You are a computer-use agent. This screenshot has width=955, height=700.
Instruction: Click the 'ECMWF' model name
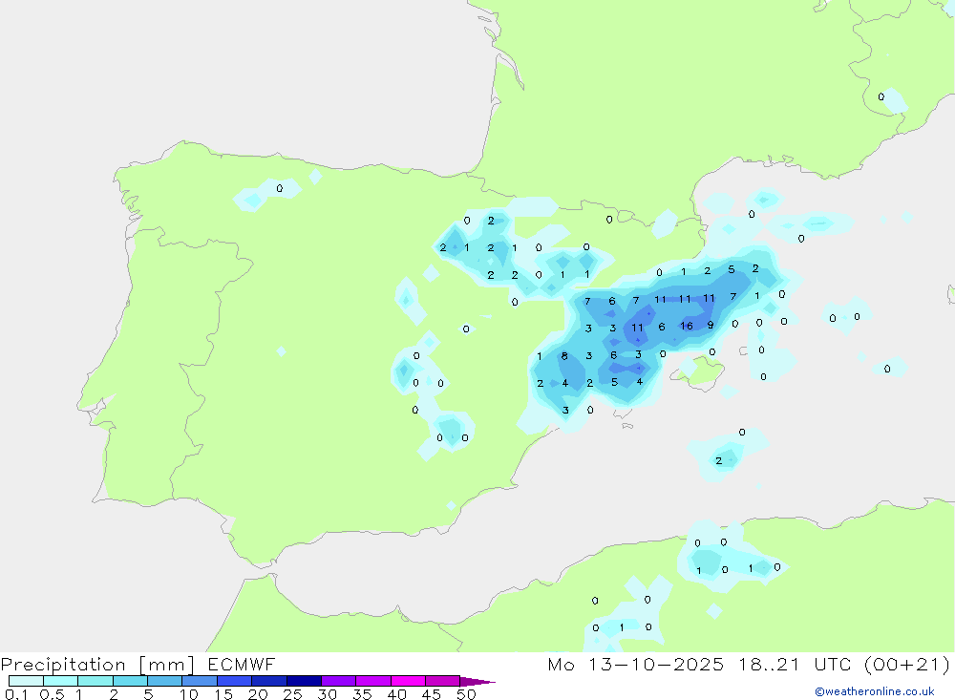coord(242,664)
